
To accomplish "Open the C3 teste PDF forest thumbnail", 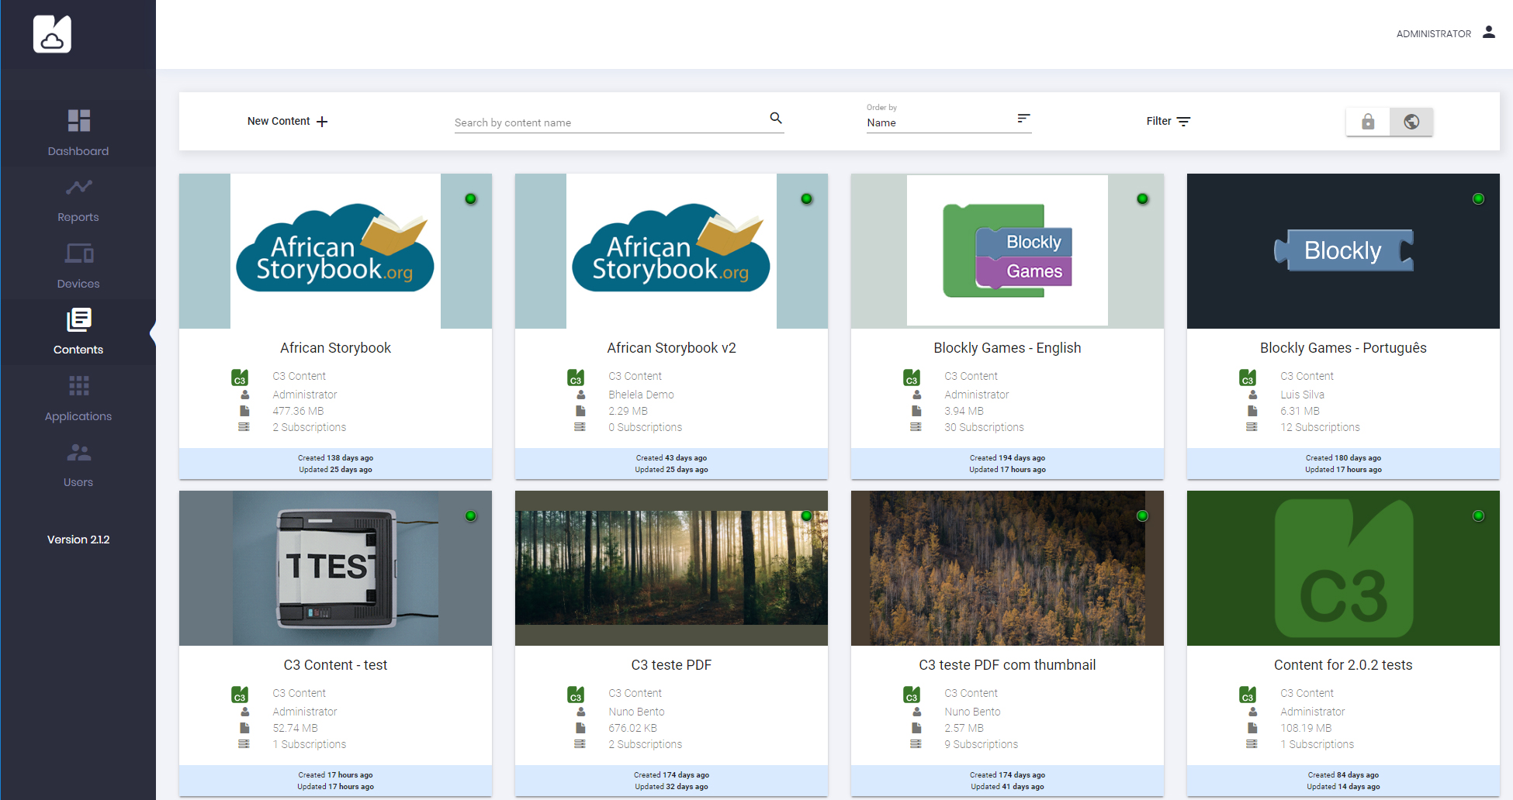I will [x=671, y=568].
